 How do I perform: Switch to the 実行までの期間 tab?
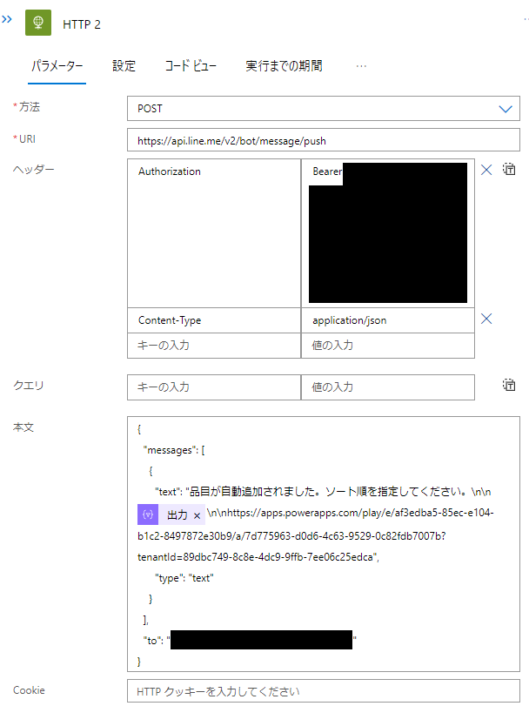click(x=284, y=66)
